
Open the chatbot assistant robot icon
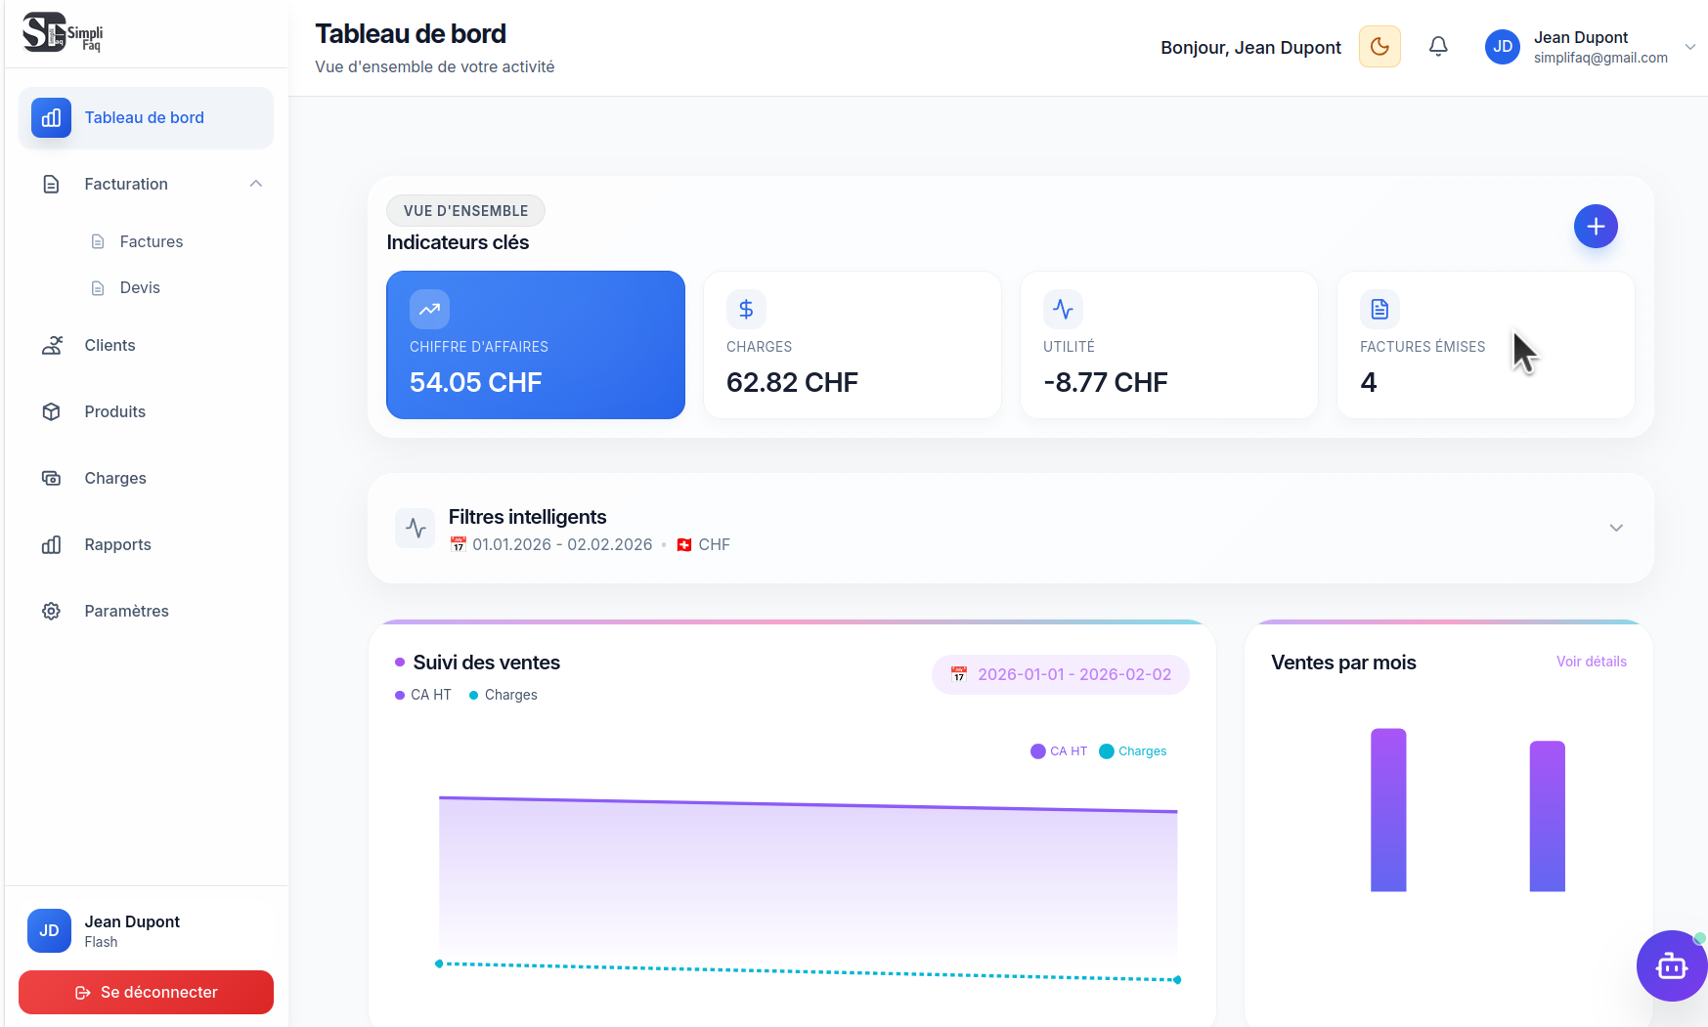click(x=1671, y=965)
